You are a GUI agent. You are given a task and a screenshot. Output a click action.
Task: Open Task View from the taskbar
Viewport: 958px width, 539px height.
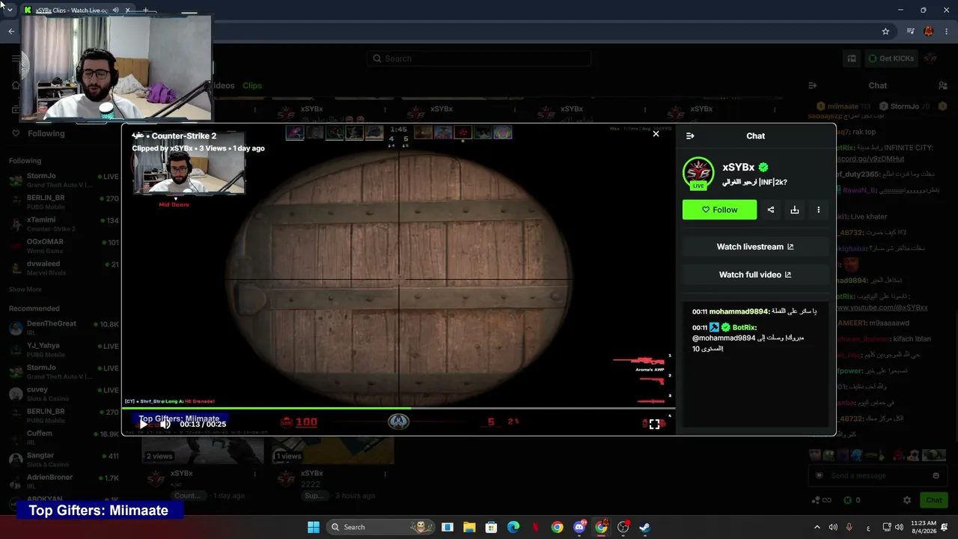click(448, 527)
